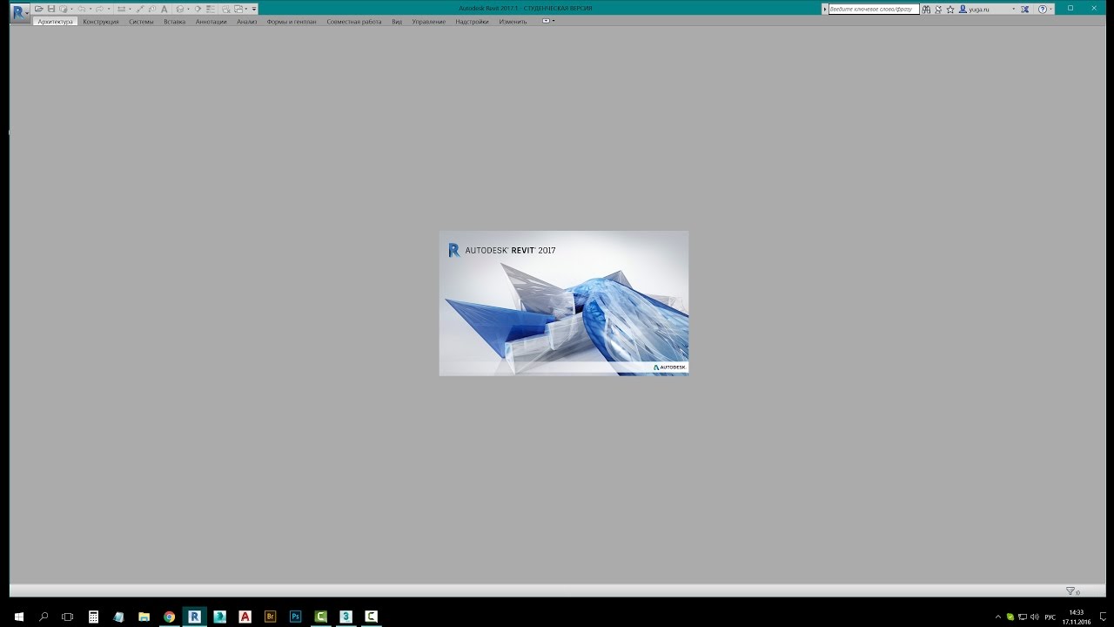Screen dimensions: 1114x627
Task: Switch to the Конструкция tab
Action: pyautogui.click(x=101, y=21)
